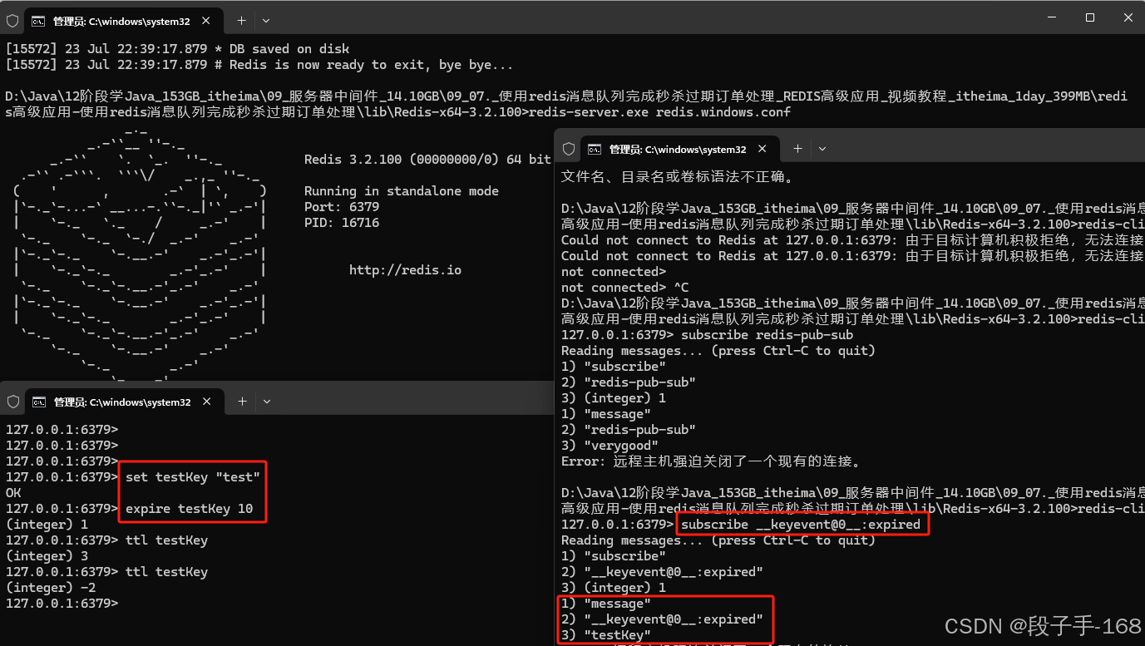Click shield icon in top terminal window
1145x646 pixels.
(12, 21)
